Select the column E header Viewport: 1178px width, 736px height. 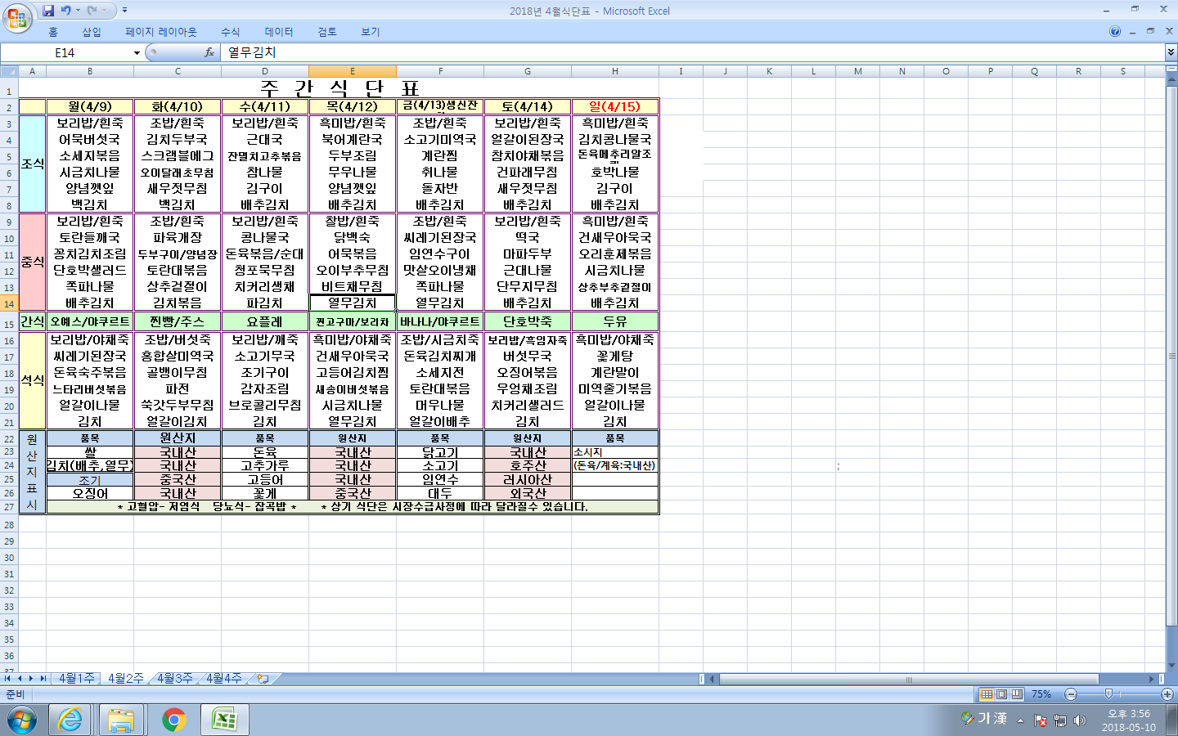(x=353, y=71)
